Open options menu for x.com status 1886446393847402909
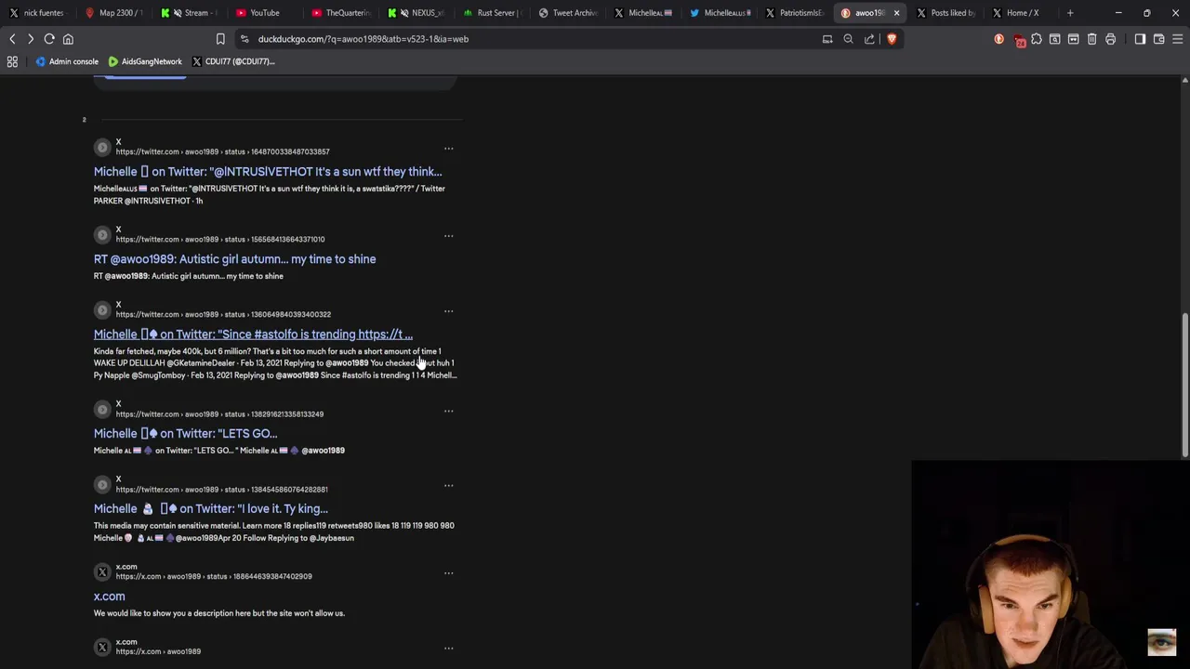This screenshot has width=1190, height=669. tap(448, 573)
